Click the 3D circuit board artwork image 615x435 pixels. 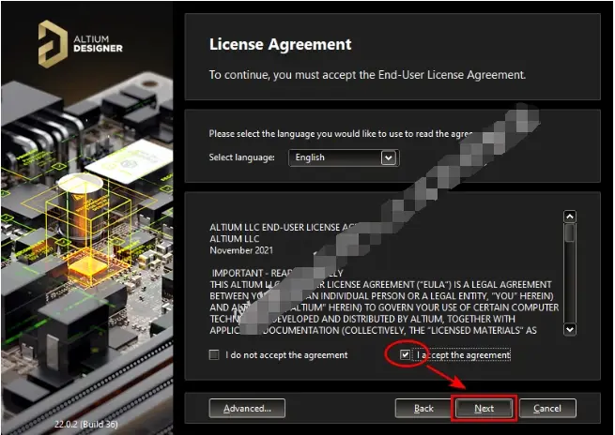(86, 235)
